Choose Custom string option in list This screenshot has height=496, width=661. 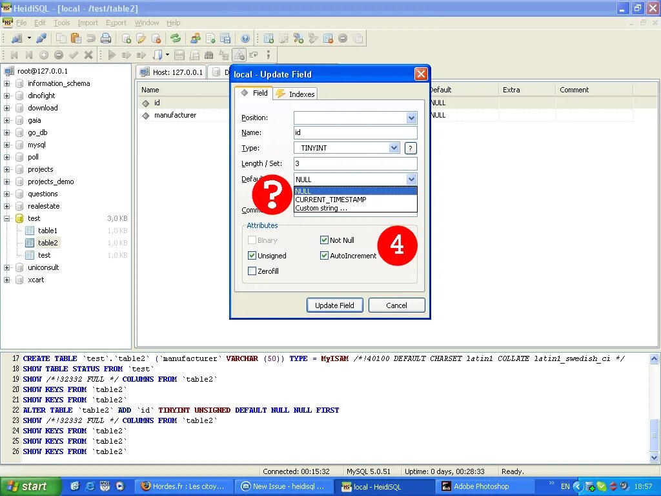tap(356, 208)
